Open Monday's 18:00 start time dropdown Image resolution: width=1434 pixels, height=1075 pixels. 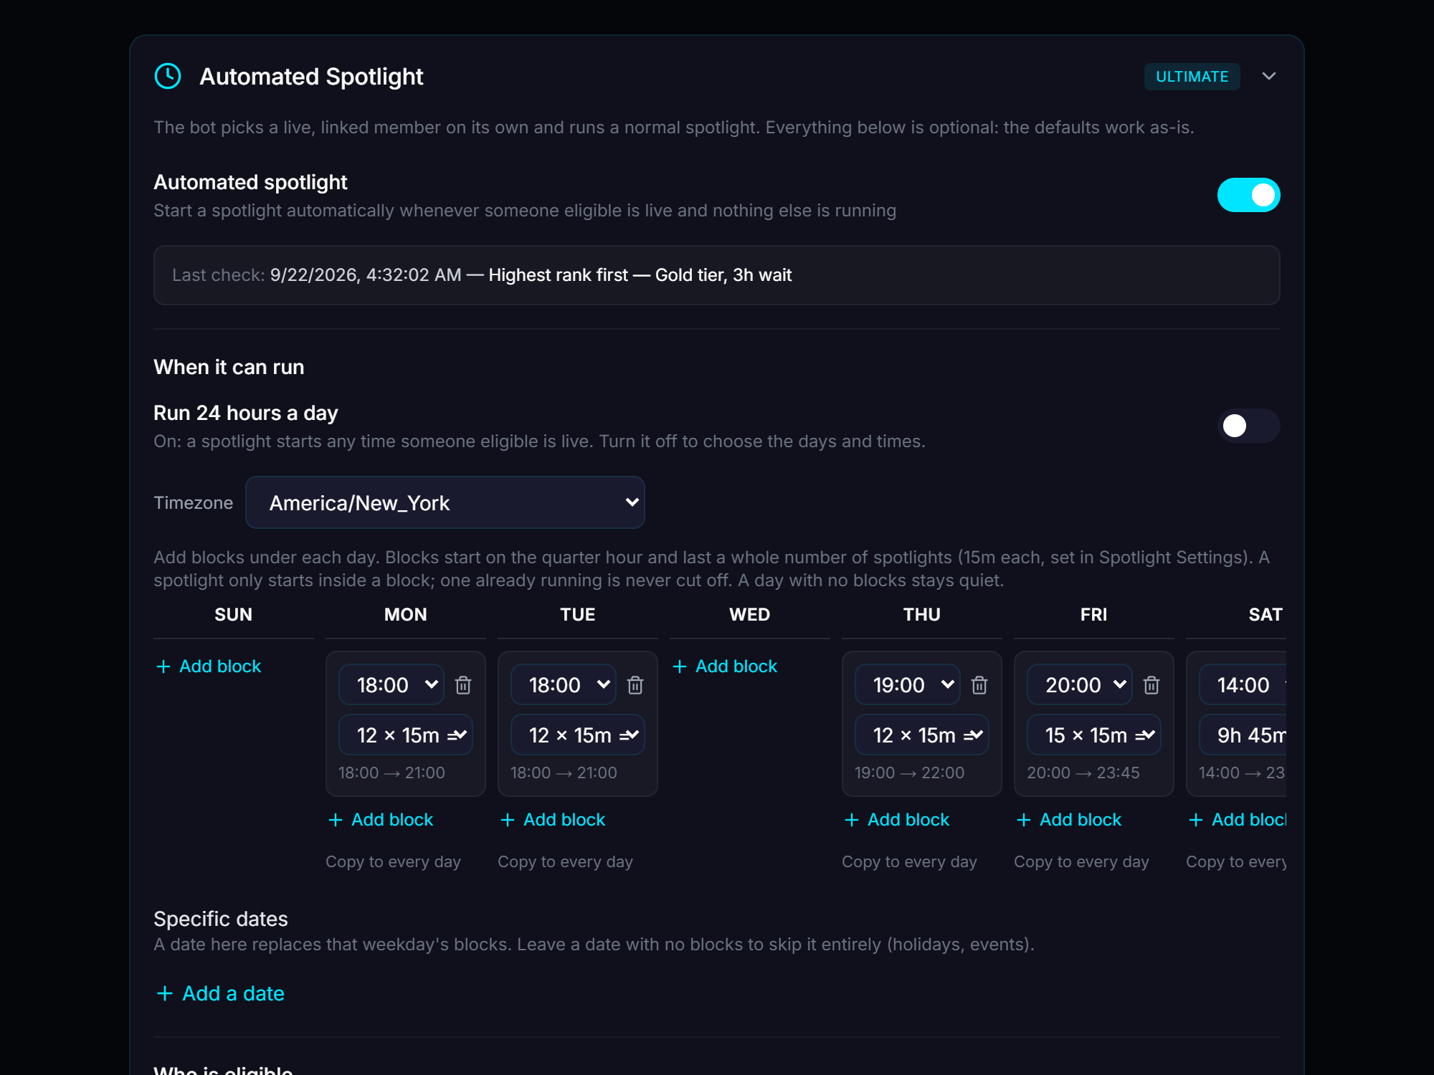pos(391,684)
